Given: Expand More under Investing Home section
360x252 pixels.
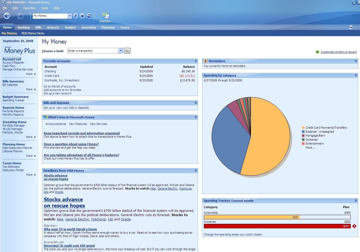Looking at the screenshot, I should [x=31, y=137].
